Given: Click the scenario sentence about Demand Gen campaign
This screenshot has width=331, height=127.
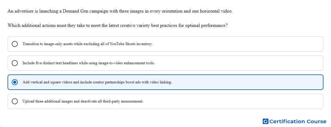Looking at the screenshot, I should [120, 11].
